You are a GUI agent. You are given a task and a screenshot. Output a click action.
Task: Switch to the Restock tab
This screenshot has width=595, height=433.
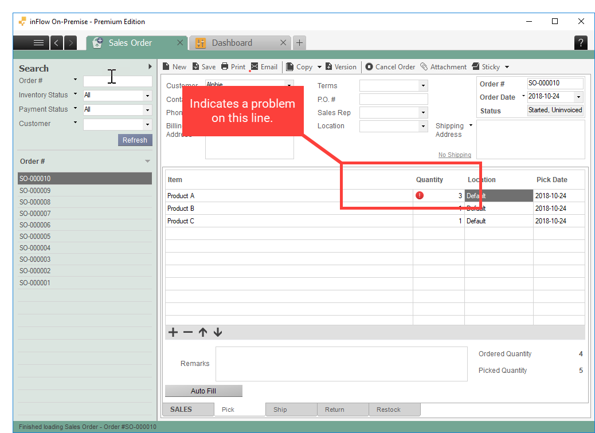click(394, 410)
